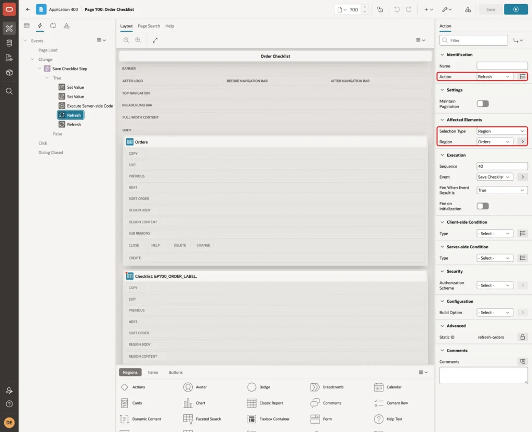Select the Classic Report region type
Screen dimensions: 532x432
pos(265,403)
